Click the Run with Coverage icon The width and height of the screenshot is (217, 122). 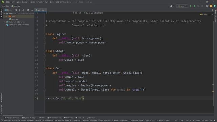[x=198, y=6]
